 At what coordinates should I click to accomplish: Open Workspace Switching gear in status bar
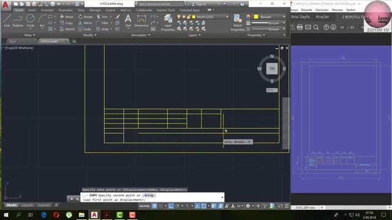pyautogui.click(x=247, y=206)
